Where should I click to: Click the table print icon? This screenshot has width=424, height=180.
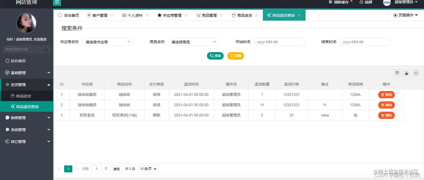[416, 73]
